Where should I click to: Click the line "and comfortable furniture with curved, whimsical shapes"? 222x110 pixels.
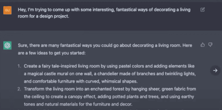click(x=81, y=81)
